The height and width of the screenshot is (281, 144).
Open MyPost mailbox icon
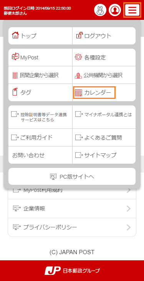15,56
